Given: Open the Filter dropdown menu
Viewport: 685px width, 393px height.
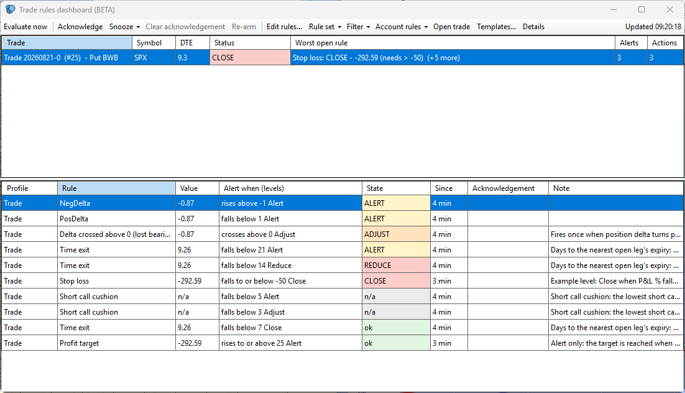Looking at the screenshot, I should pyautogui.click(x=358, y=27).
